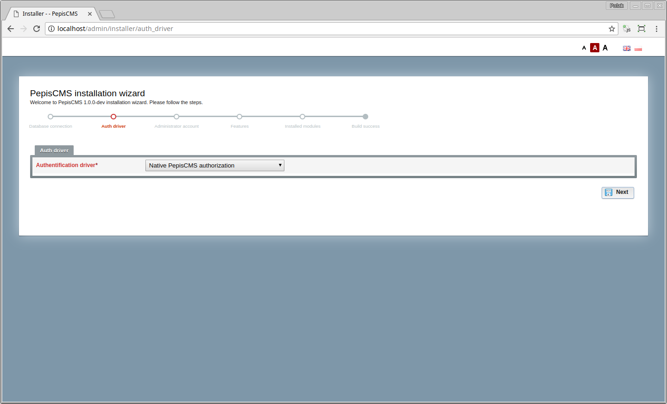Click the Features step circle
The image size is (667, 404).
click(x=239, y=117)
